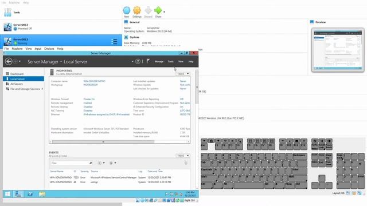Image resolution: width=367 pixels, height=206 pixels.
Task: Toggle left Alt on the soft keyboard
Action: (x=228, y=185)
